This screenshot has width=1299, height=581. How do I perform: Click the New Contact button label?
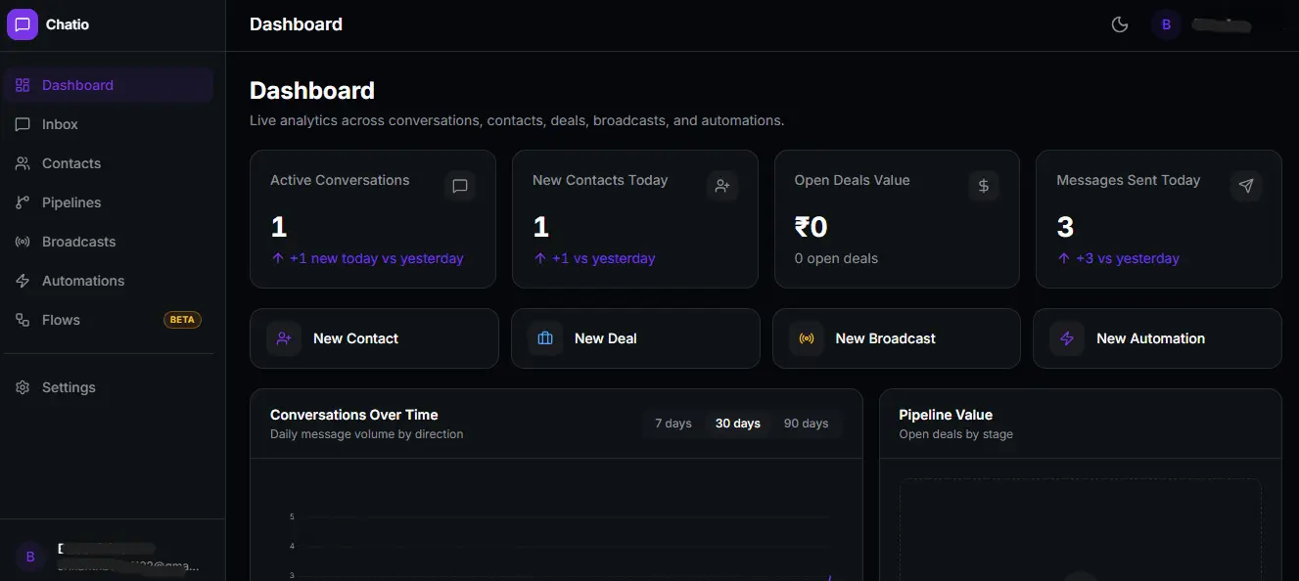tap(355, 338)
